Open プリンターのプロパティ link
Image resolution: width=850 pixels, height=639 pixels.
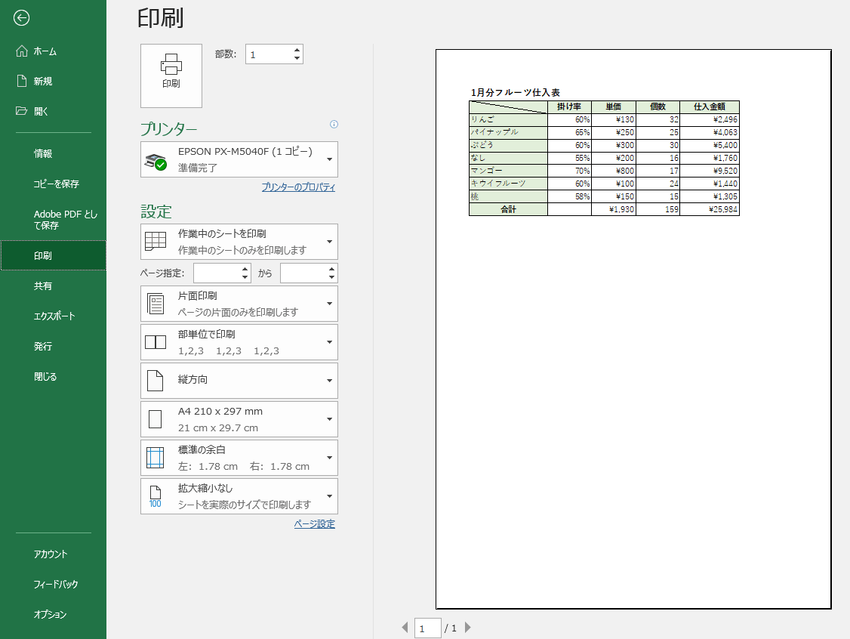click(298, 187)
